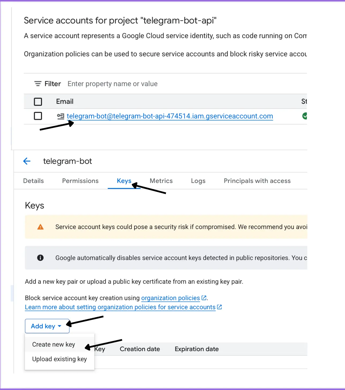Click external link icon after organization policies
The height and width of the screenshot is (390, 345).
[x=204, y=298]
